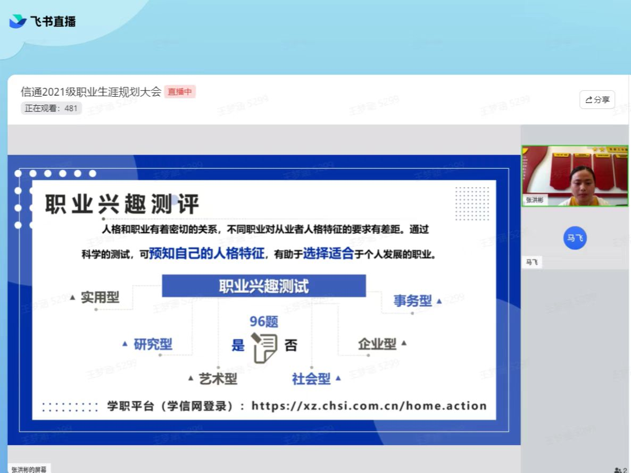Click the blue 职业兴趣测试 banner
631x473 pixels.
(x=264, y=286)
